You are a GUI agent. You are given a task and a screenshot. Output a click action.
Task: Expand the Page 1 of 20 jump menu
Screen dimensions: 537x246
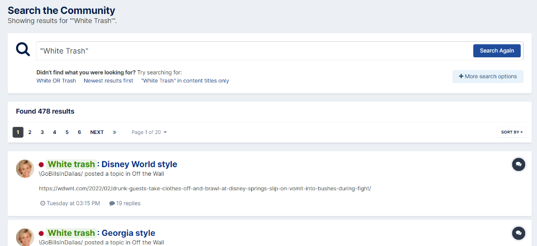149,132
